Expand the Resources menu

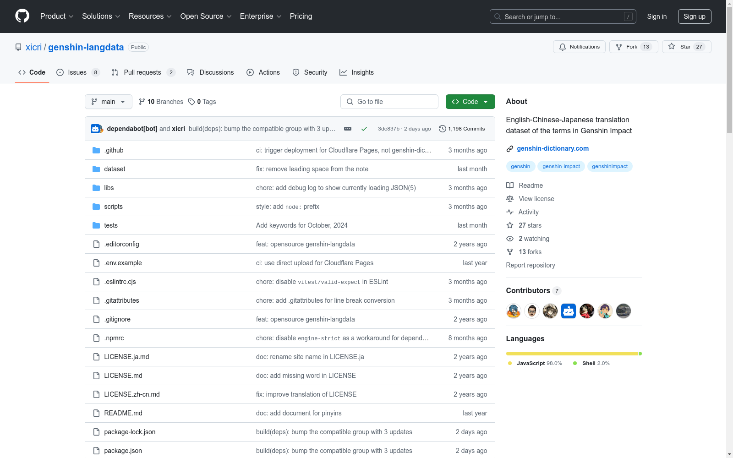coord(150,16)
